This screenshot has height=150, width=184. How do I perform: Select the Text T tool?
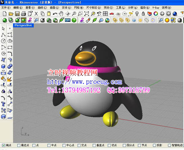pyautogui.click(x=3, y=104)
